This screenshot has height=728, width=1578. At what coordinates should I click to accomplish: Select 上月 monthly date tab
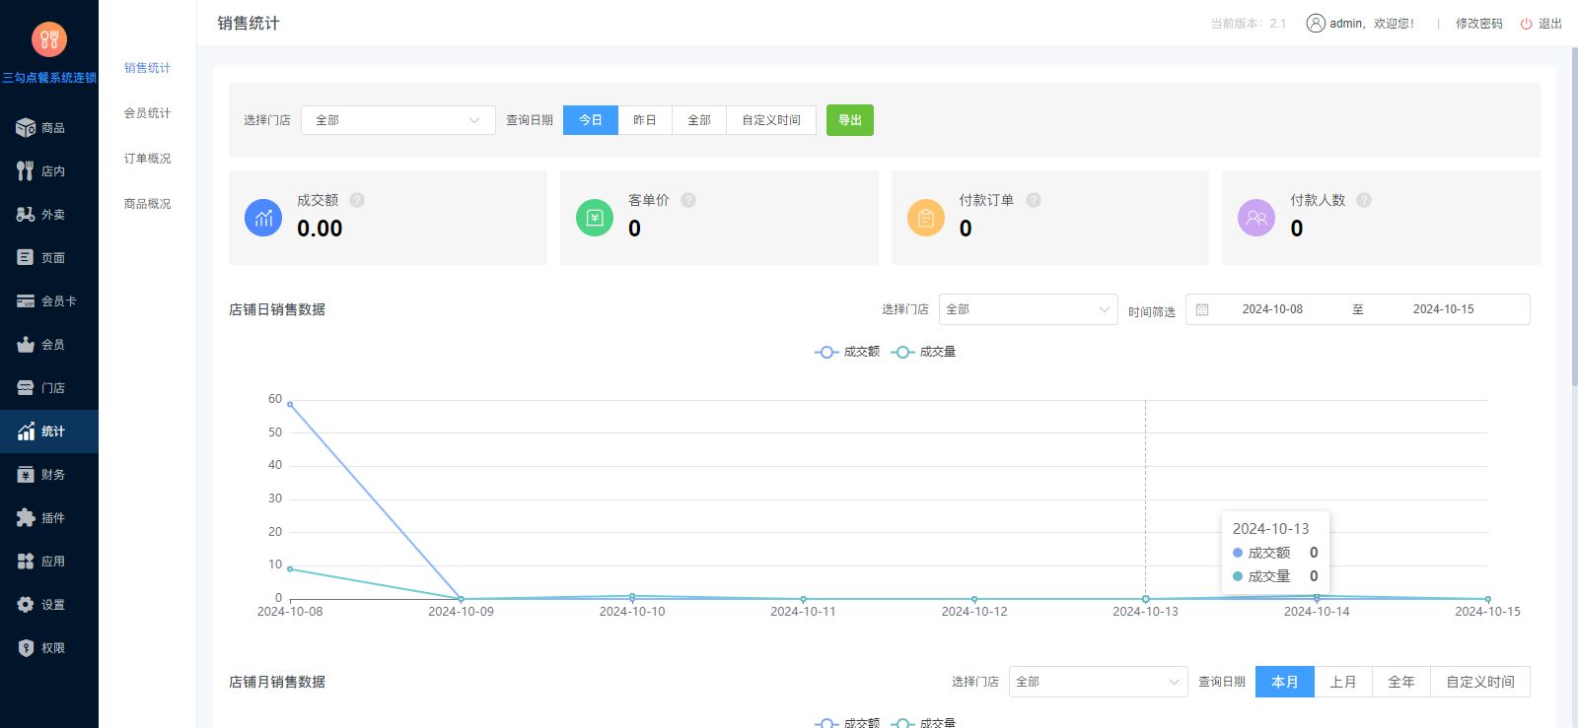click(x=1343, y=682)
